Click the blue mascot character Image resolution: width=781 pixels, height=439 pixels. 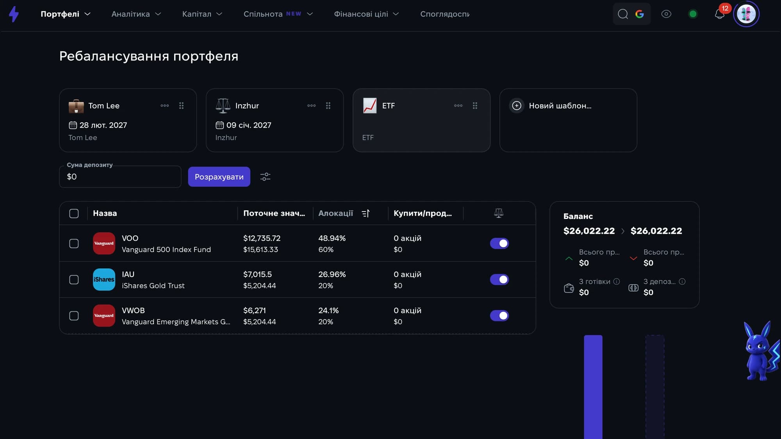761,351
